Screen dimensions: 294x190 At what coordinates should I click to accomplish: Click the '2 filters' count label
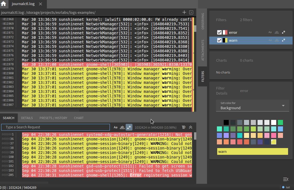(x=246, y=20)
